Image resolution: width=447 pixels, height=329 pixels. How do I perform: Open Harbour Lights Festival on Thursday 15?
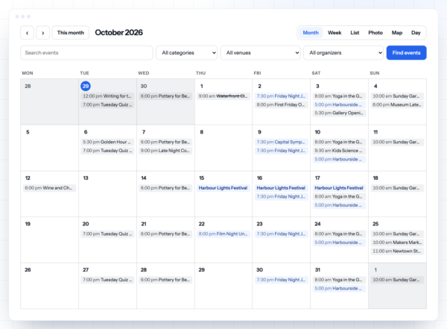tap(223, 188)
